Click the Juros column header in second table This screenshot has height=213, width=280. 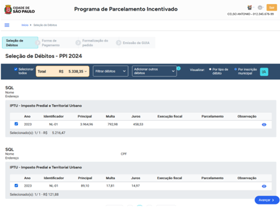click(x=136, y=178)
